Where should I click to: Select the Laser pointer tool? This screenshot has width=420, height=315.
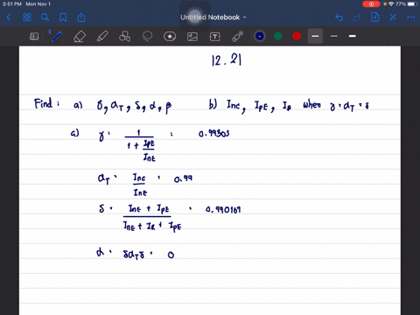pos(237,37)
